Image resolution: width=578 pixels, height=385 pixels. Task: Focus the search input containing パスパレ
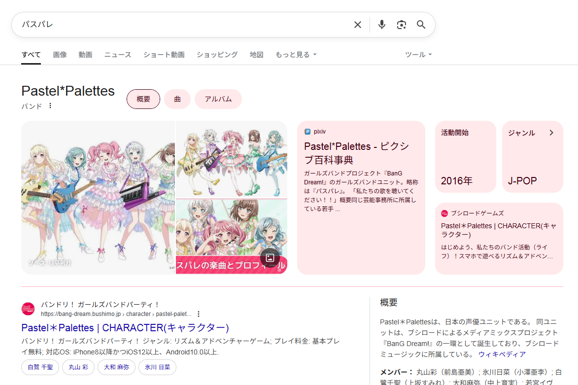(x=184, y=25)
